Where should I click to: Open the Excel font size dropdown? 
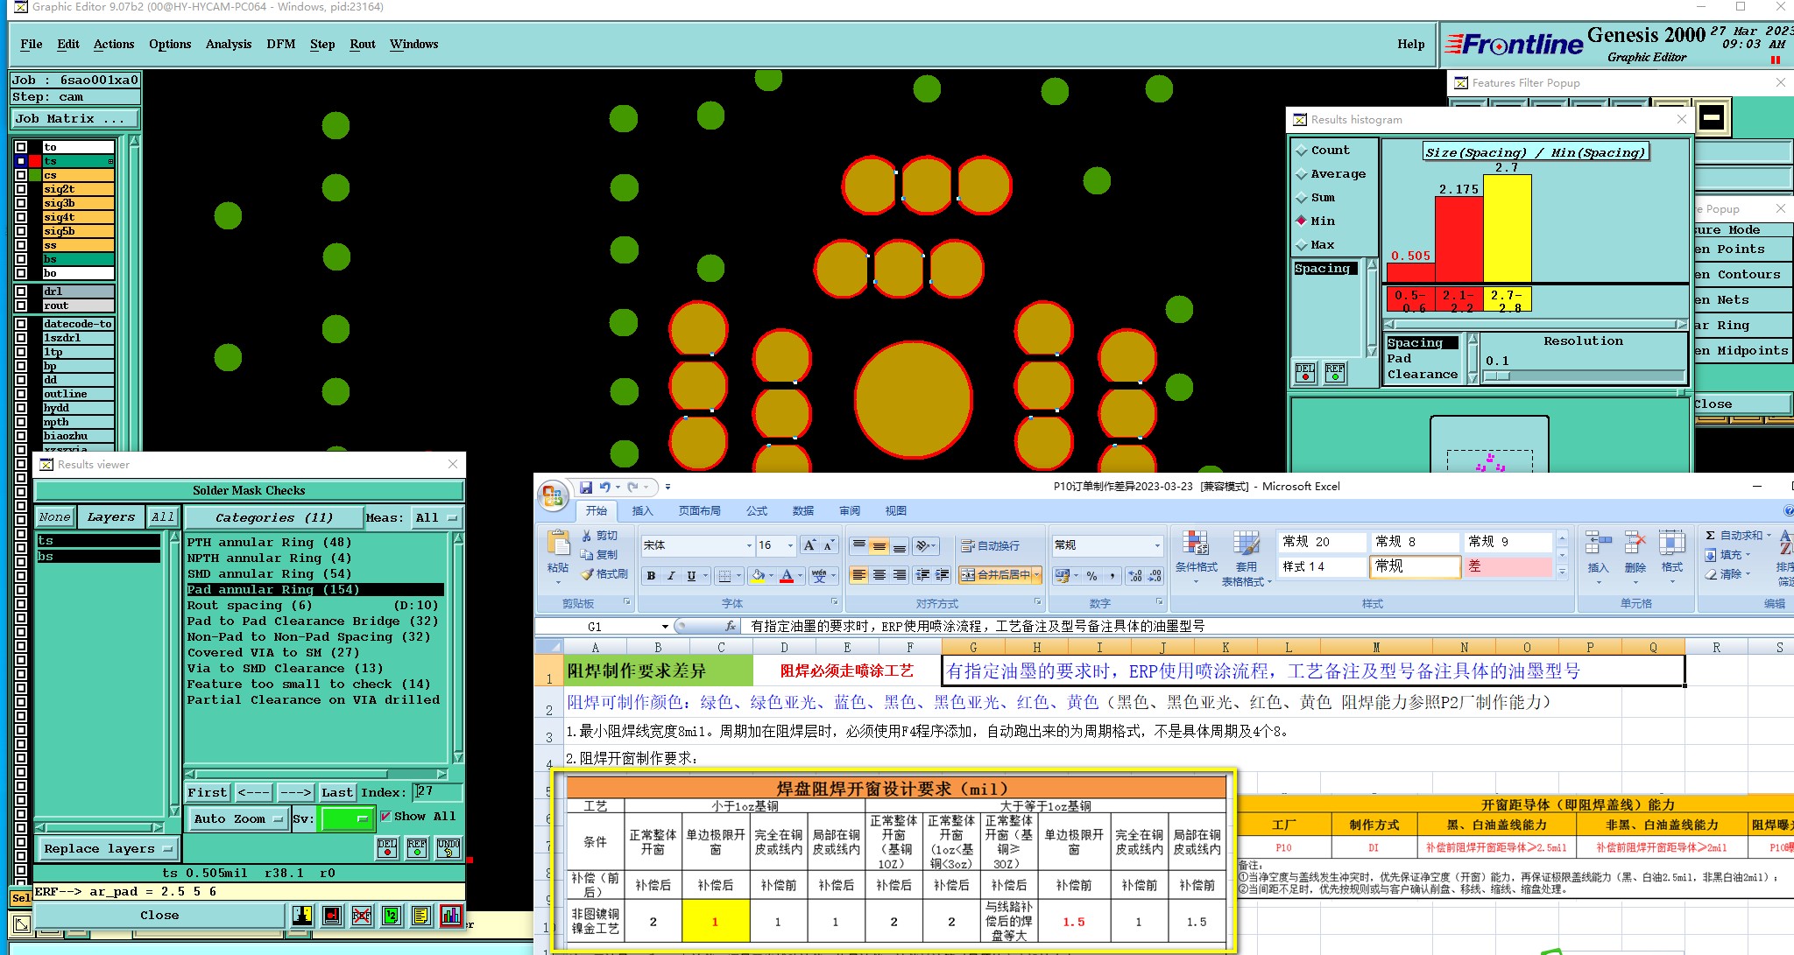790,545
